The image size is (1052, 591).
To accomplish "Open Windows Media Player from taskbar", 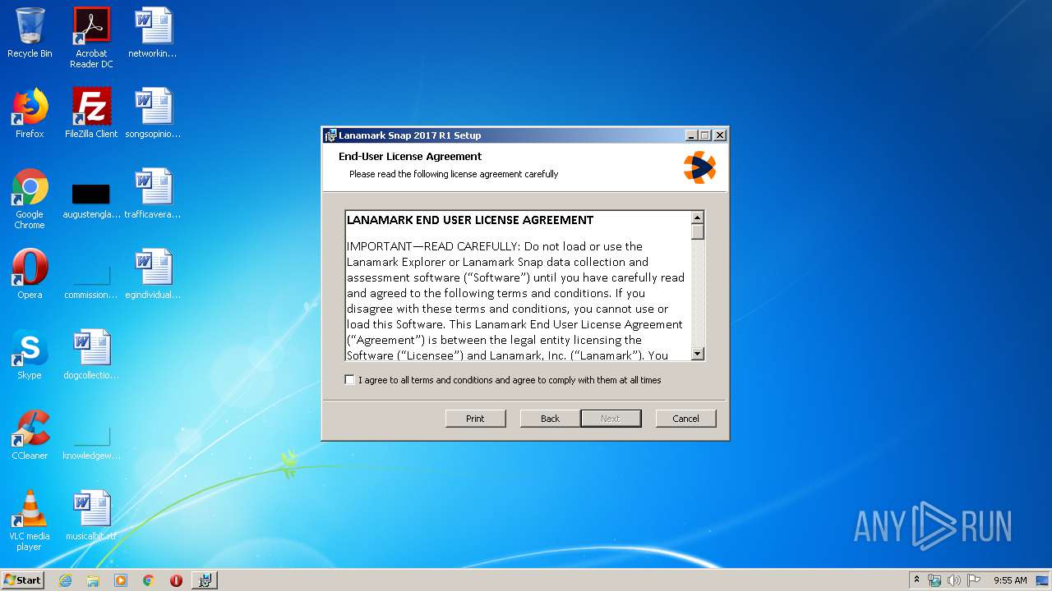I will (121, 580).
